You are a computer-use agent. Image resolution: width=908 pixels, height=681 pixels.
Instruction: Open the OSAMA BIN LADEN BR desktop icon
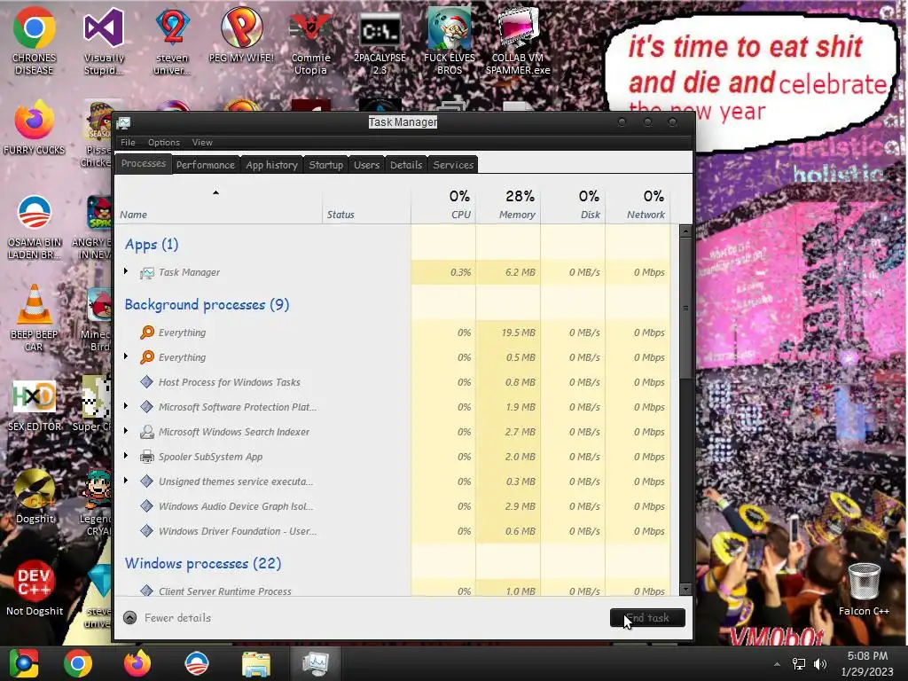(35, 227)
